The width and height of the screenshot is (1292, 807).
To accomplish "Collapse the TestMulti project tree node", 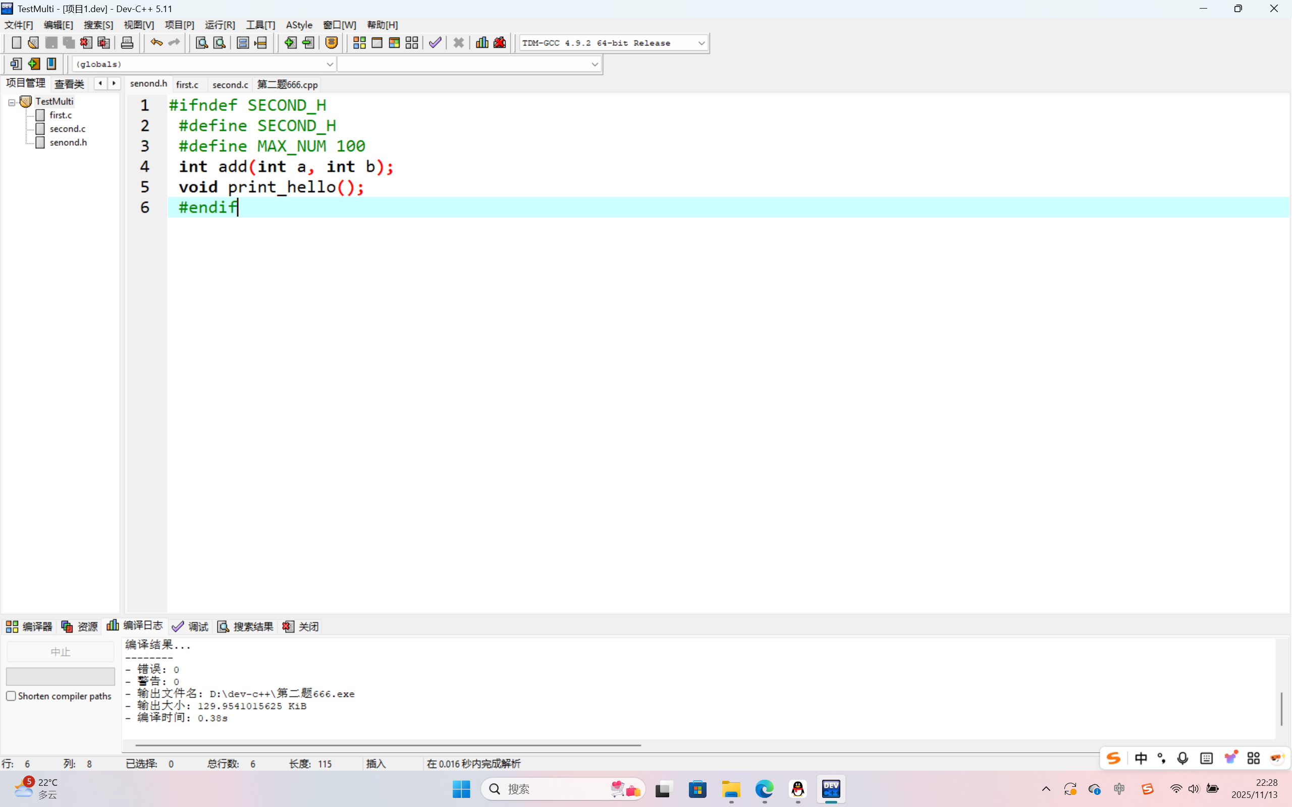I will click(x=12, y=102).
